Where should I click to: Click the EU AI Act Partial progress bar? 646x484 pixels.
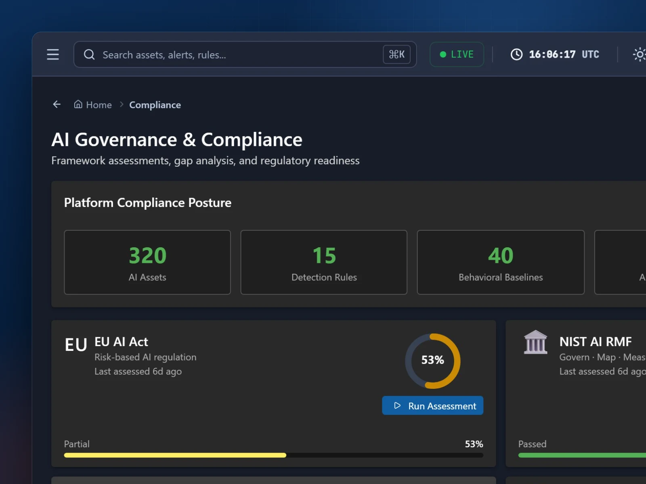pos(274,455)
